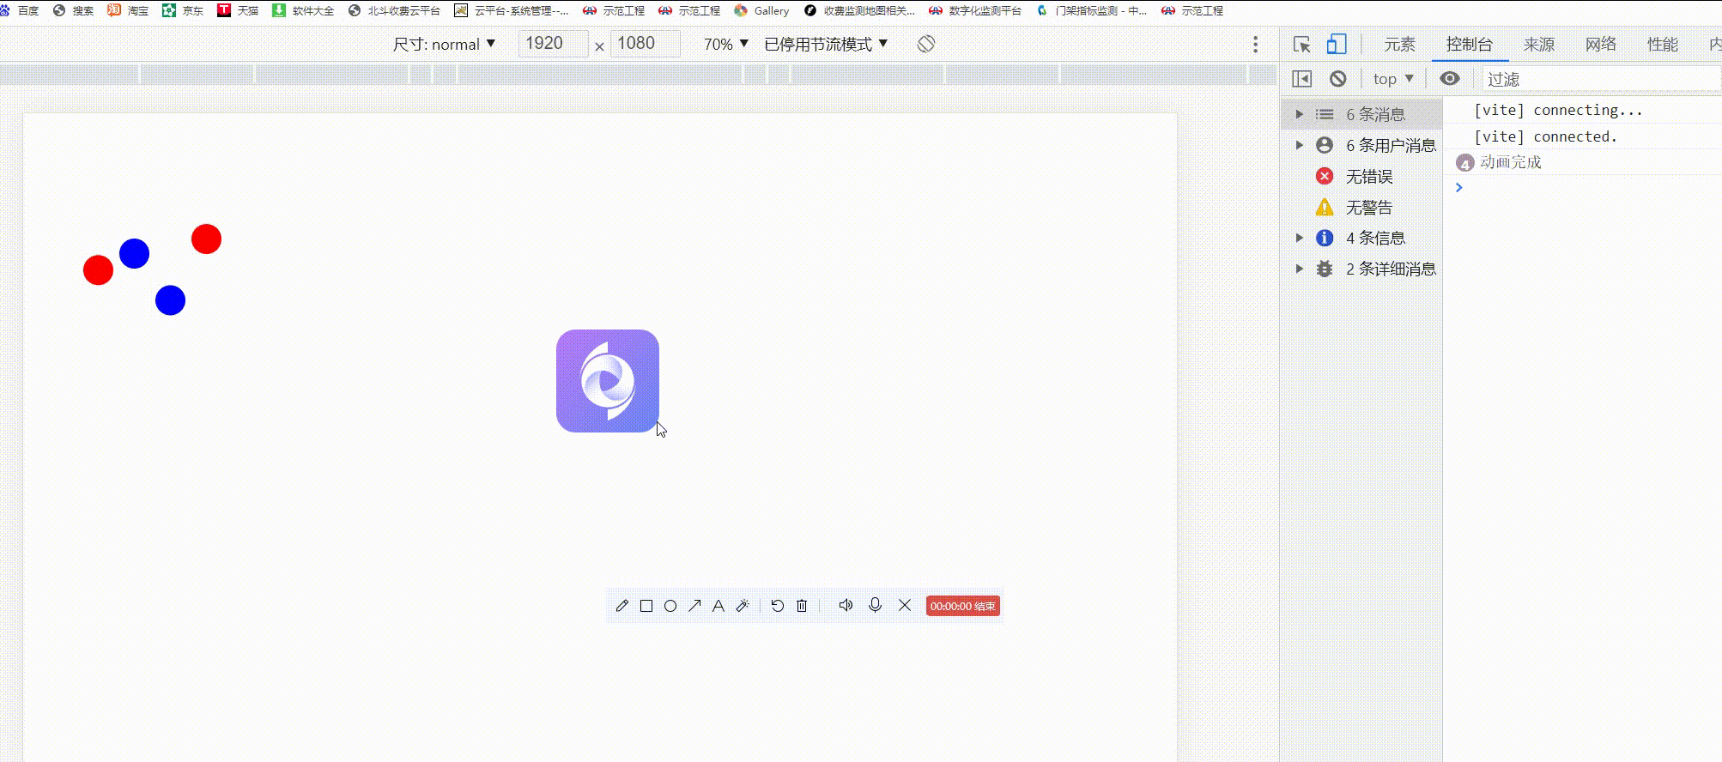Click the user icon beside 6 条用户消息

(x=1325, y=145)
